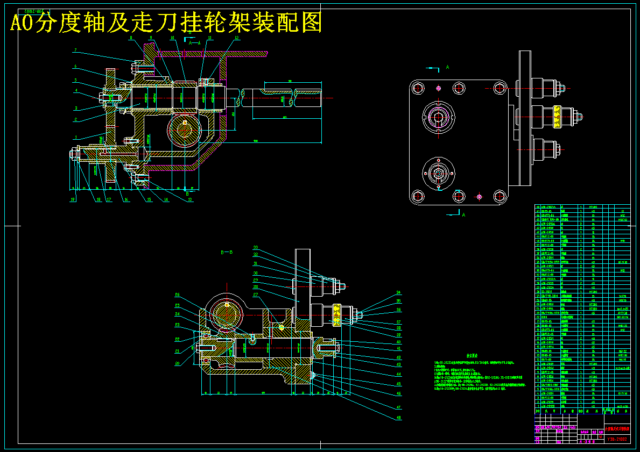The image size is (640, 452).
Task: Click callout number 7 on the upper-left view
Action: click(75, 50)
